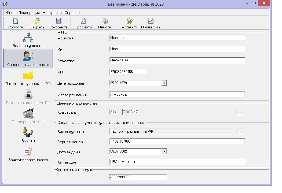The width and height of the screenshot is (282, 193).
Task: Click the country code field showing 643
Action: [115, 112]
